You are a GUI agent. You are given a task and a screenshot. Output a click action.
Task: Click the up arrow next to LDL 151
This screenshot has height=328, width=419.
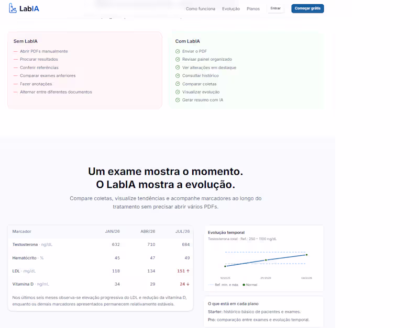click(188, 271)
